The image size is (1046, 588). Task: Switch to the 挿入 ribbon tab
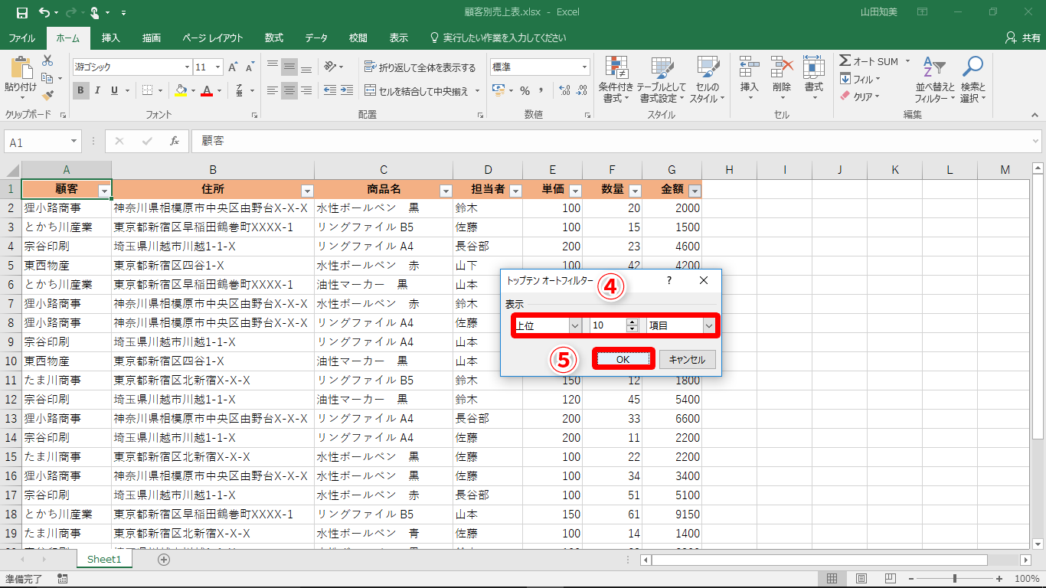pos(111,38)
